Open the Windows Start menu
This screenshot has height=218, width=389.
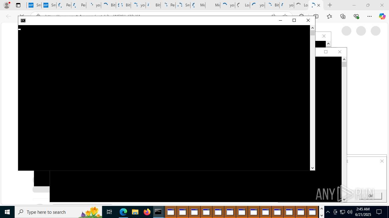point(7,212)
